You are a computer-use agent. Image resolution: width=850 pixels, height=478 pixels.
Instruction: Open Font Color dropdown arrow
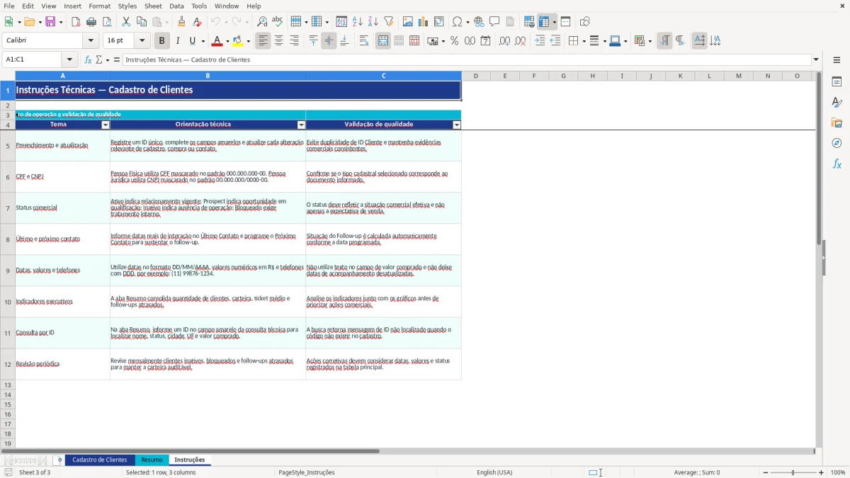click(x=227, y=41)
